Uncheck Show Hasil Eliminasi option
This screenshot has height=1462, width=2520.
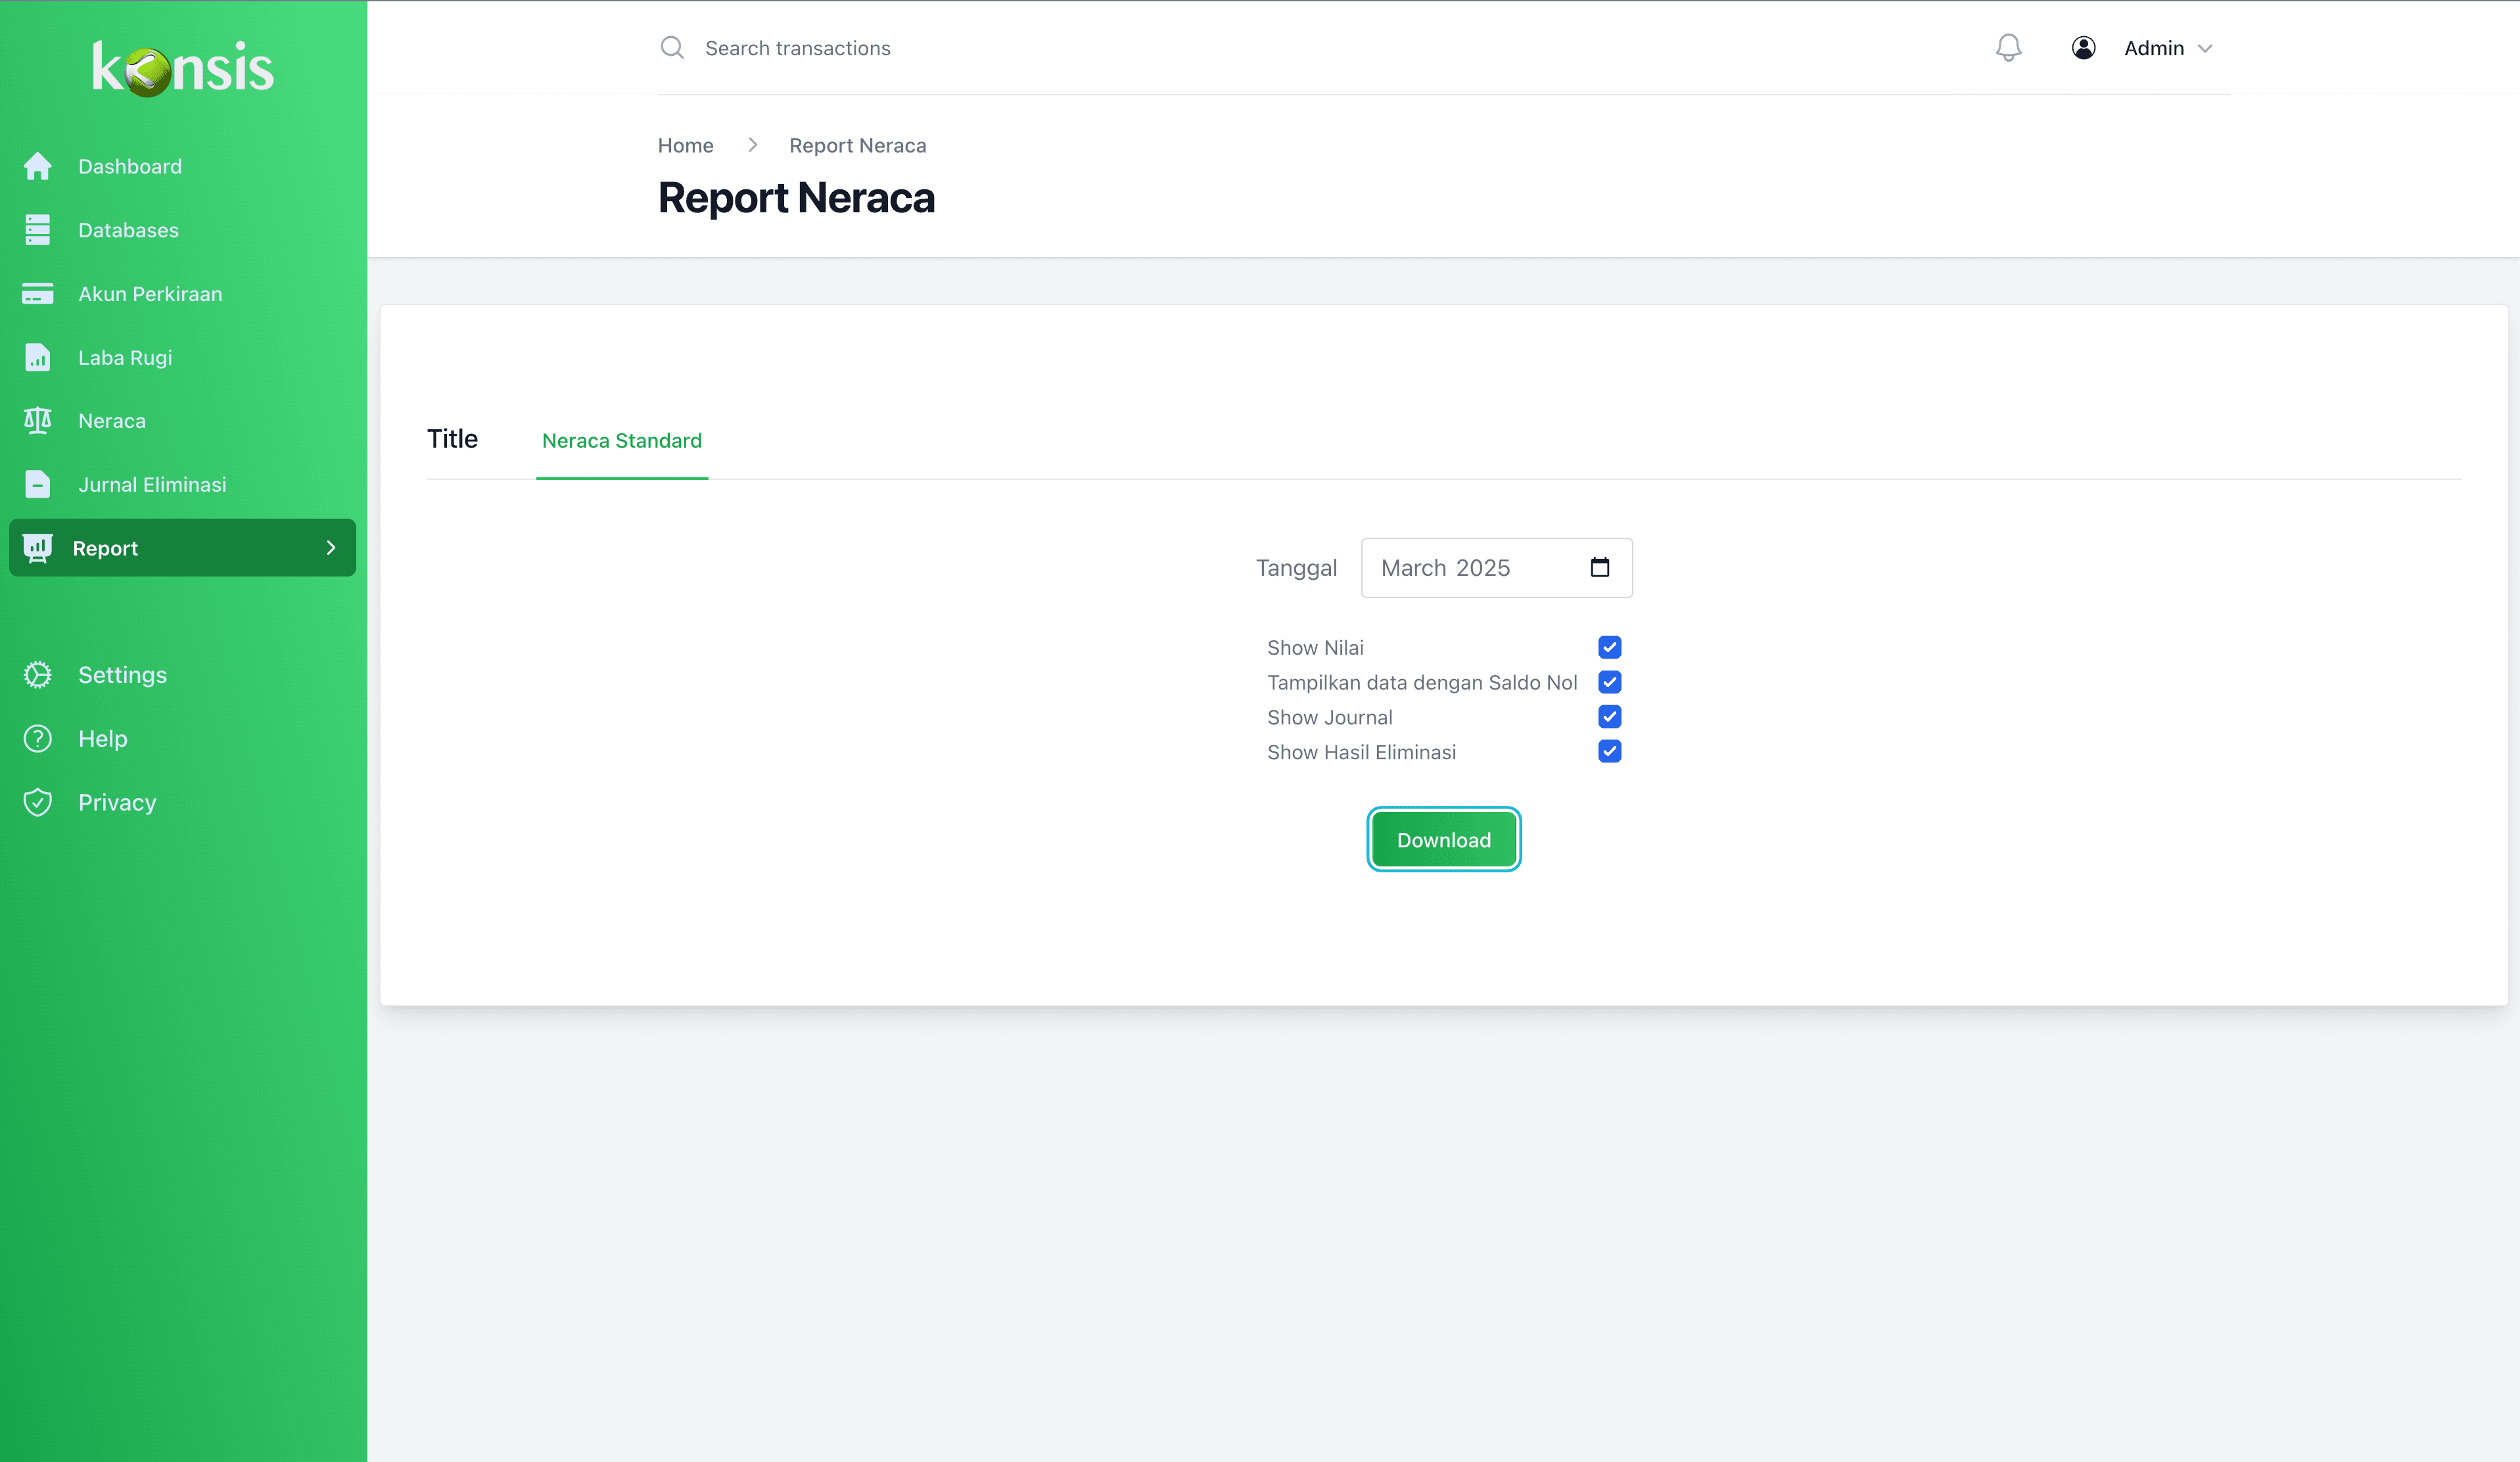point(1609,751)
